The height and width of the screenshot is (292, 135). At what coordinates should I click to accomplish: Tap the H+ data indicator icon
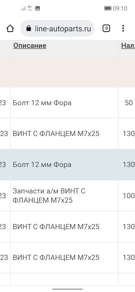tap(30, 9)
